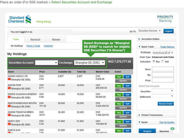Click China flag icon under 600005 WISCO LTD
Image resolution: width=184 pixels, height=138 pixels.
click(x=9, y=79)
